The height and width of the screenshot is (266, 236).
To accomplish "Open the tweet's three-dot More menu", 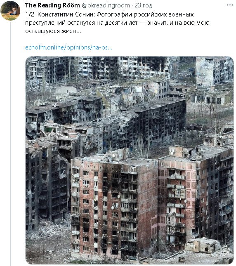I will pos(230,5).
